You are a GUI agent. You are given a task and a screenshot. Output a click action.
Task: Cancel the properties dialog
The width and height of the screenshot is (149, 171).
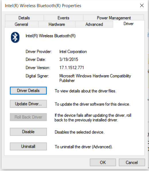click(x=132, y=162)
